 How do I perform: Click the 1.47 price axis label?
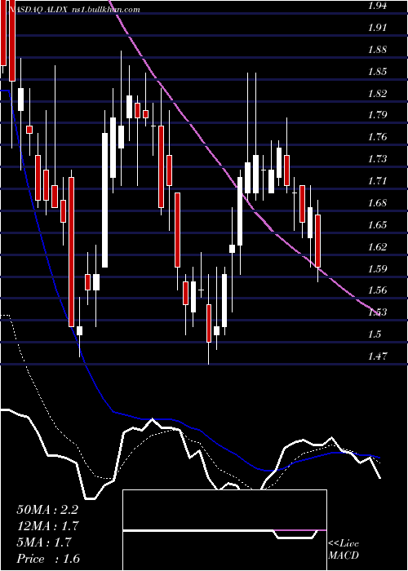(x=378, y=356)
